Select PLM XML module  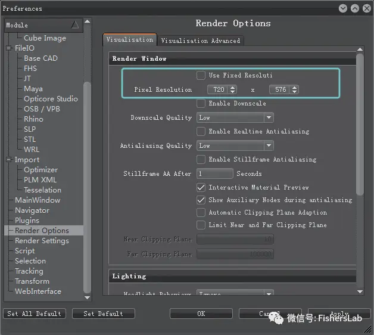tap(40, 180)
